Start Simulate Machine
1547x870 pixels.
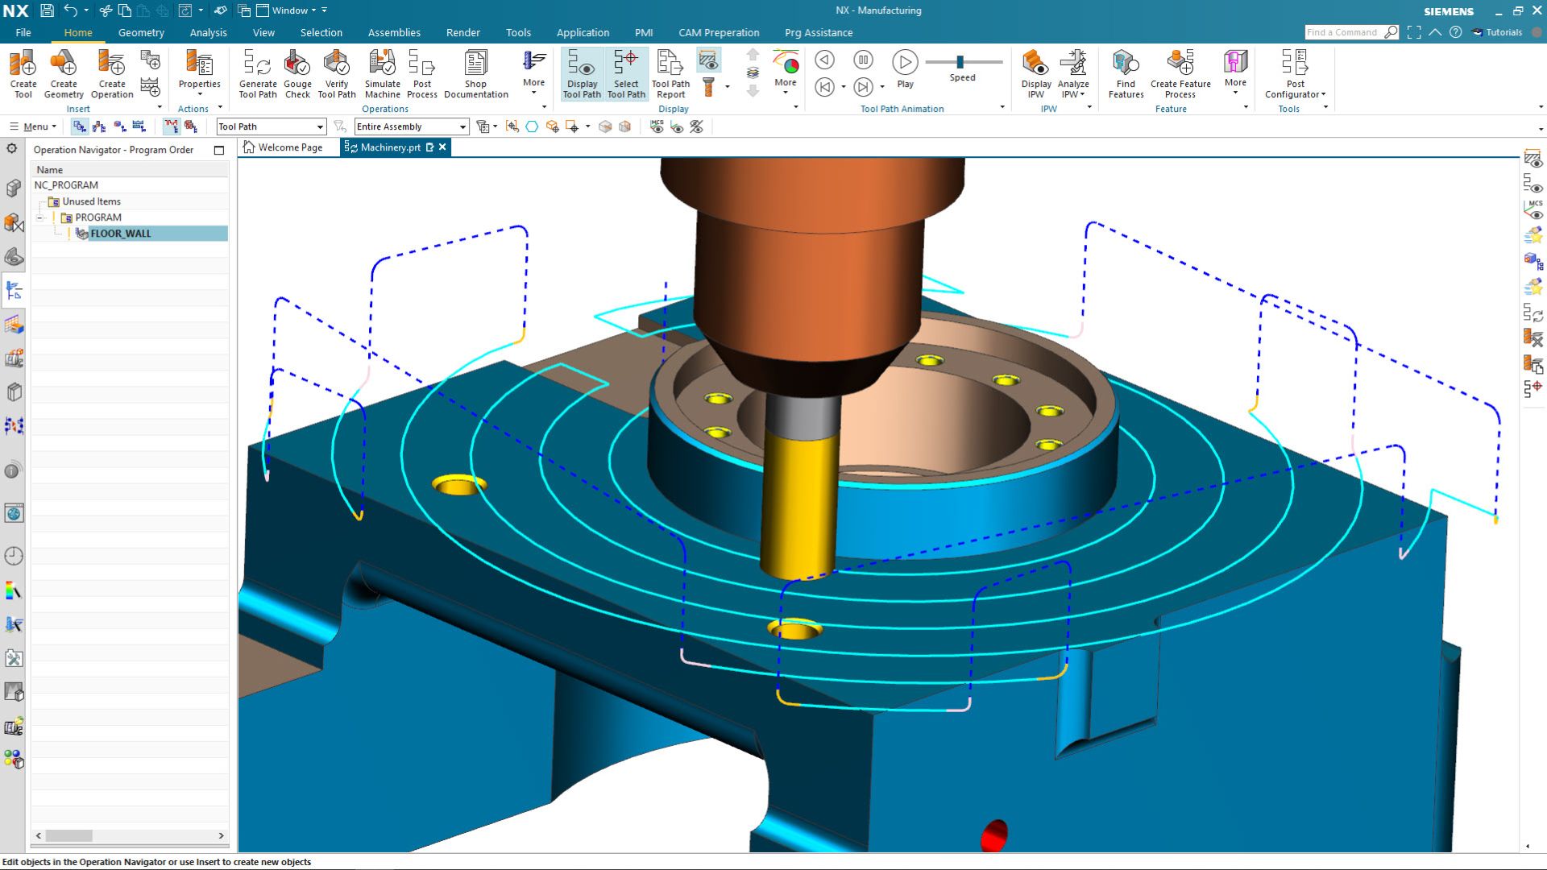point(382,72)
